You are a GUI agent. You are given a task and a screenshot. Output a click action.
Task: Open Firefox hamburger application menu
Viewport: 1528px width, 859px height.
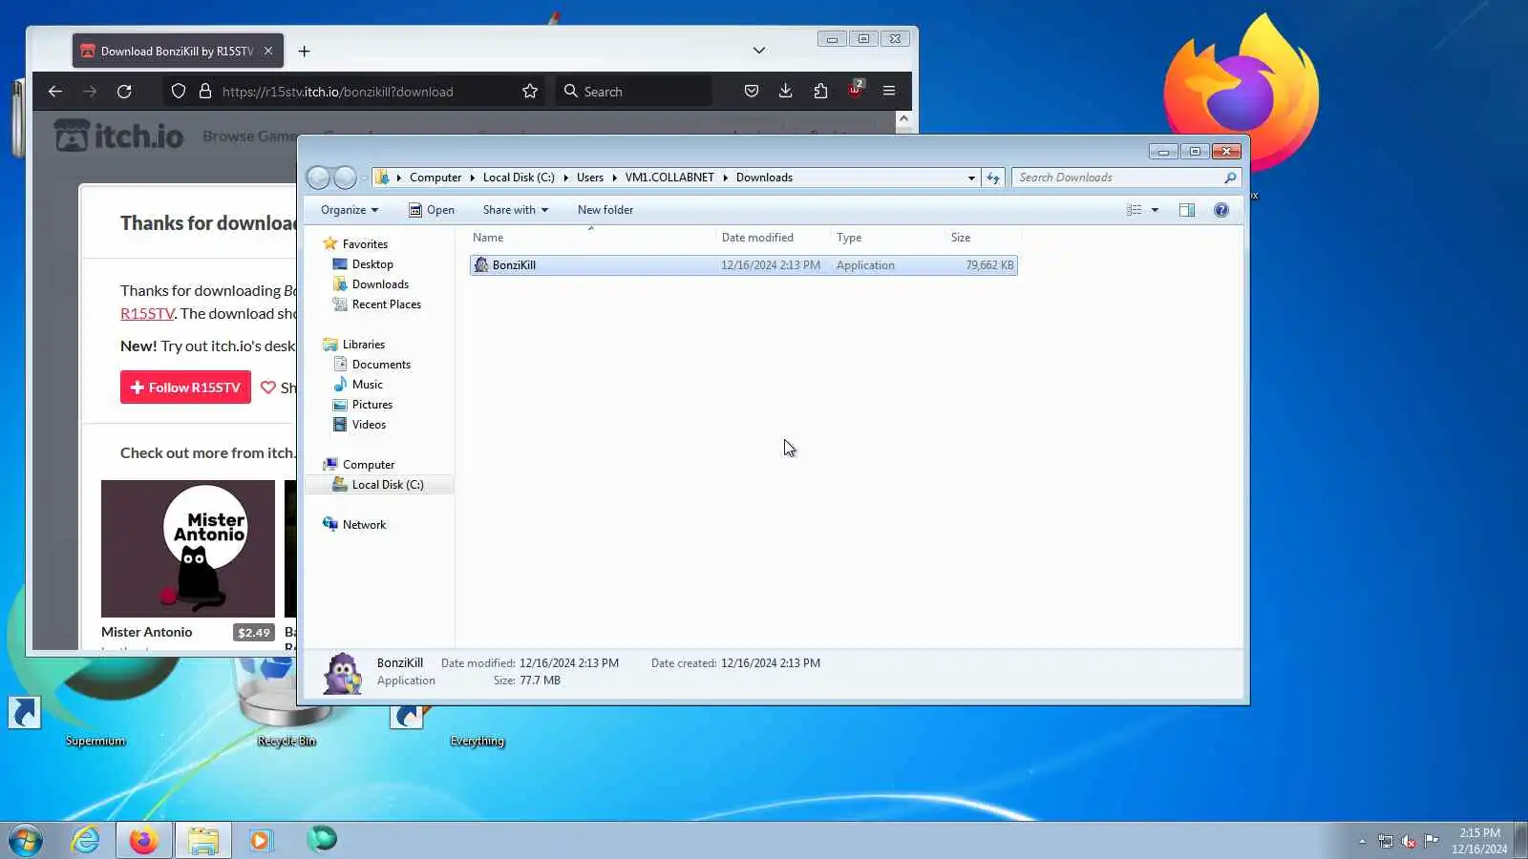(x=889, y=91)
